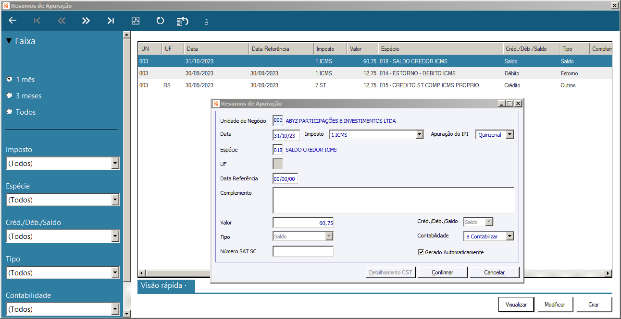Select the '1 mês' radio option
The image size is (621, 319).
coord(10,79)
